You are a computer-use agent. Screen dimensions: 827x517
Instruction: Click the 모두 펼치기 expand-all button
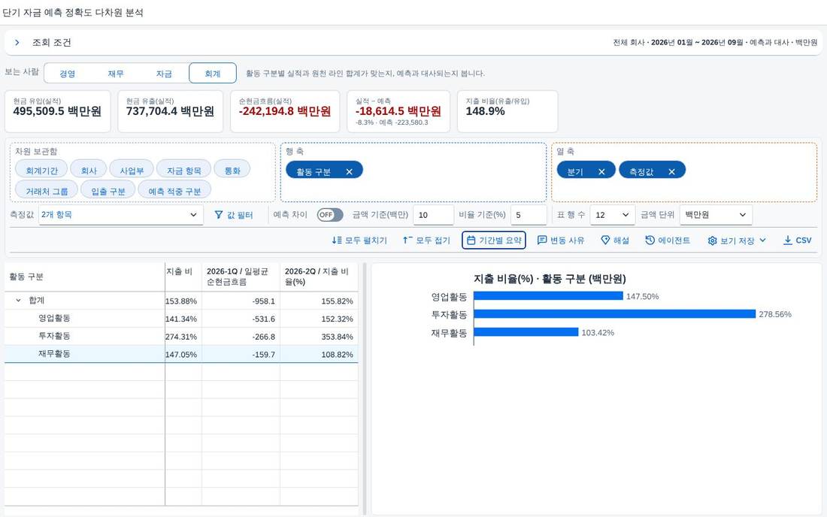coord(359,240)
